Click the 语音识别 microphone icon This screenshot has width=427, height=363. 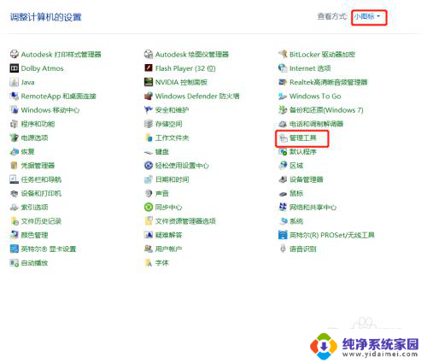pyautogui.click(x=283, y=249)
